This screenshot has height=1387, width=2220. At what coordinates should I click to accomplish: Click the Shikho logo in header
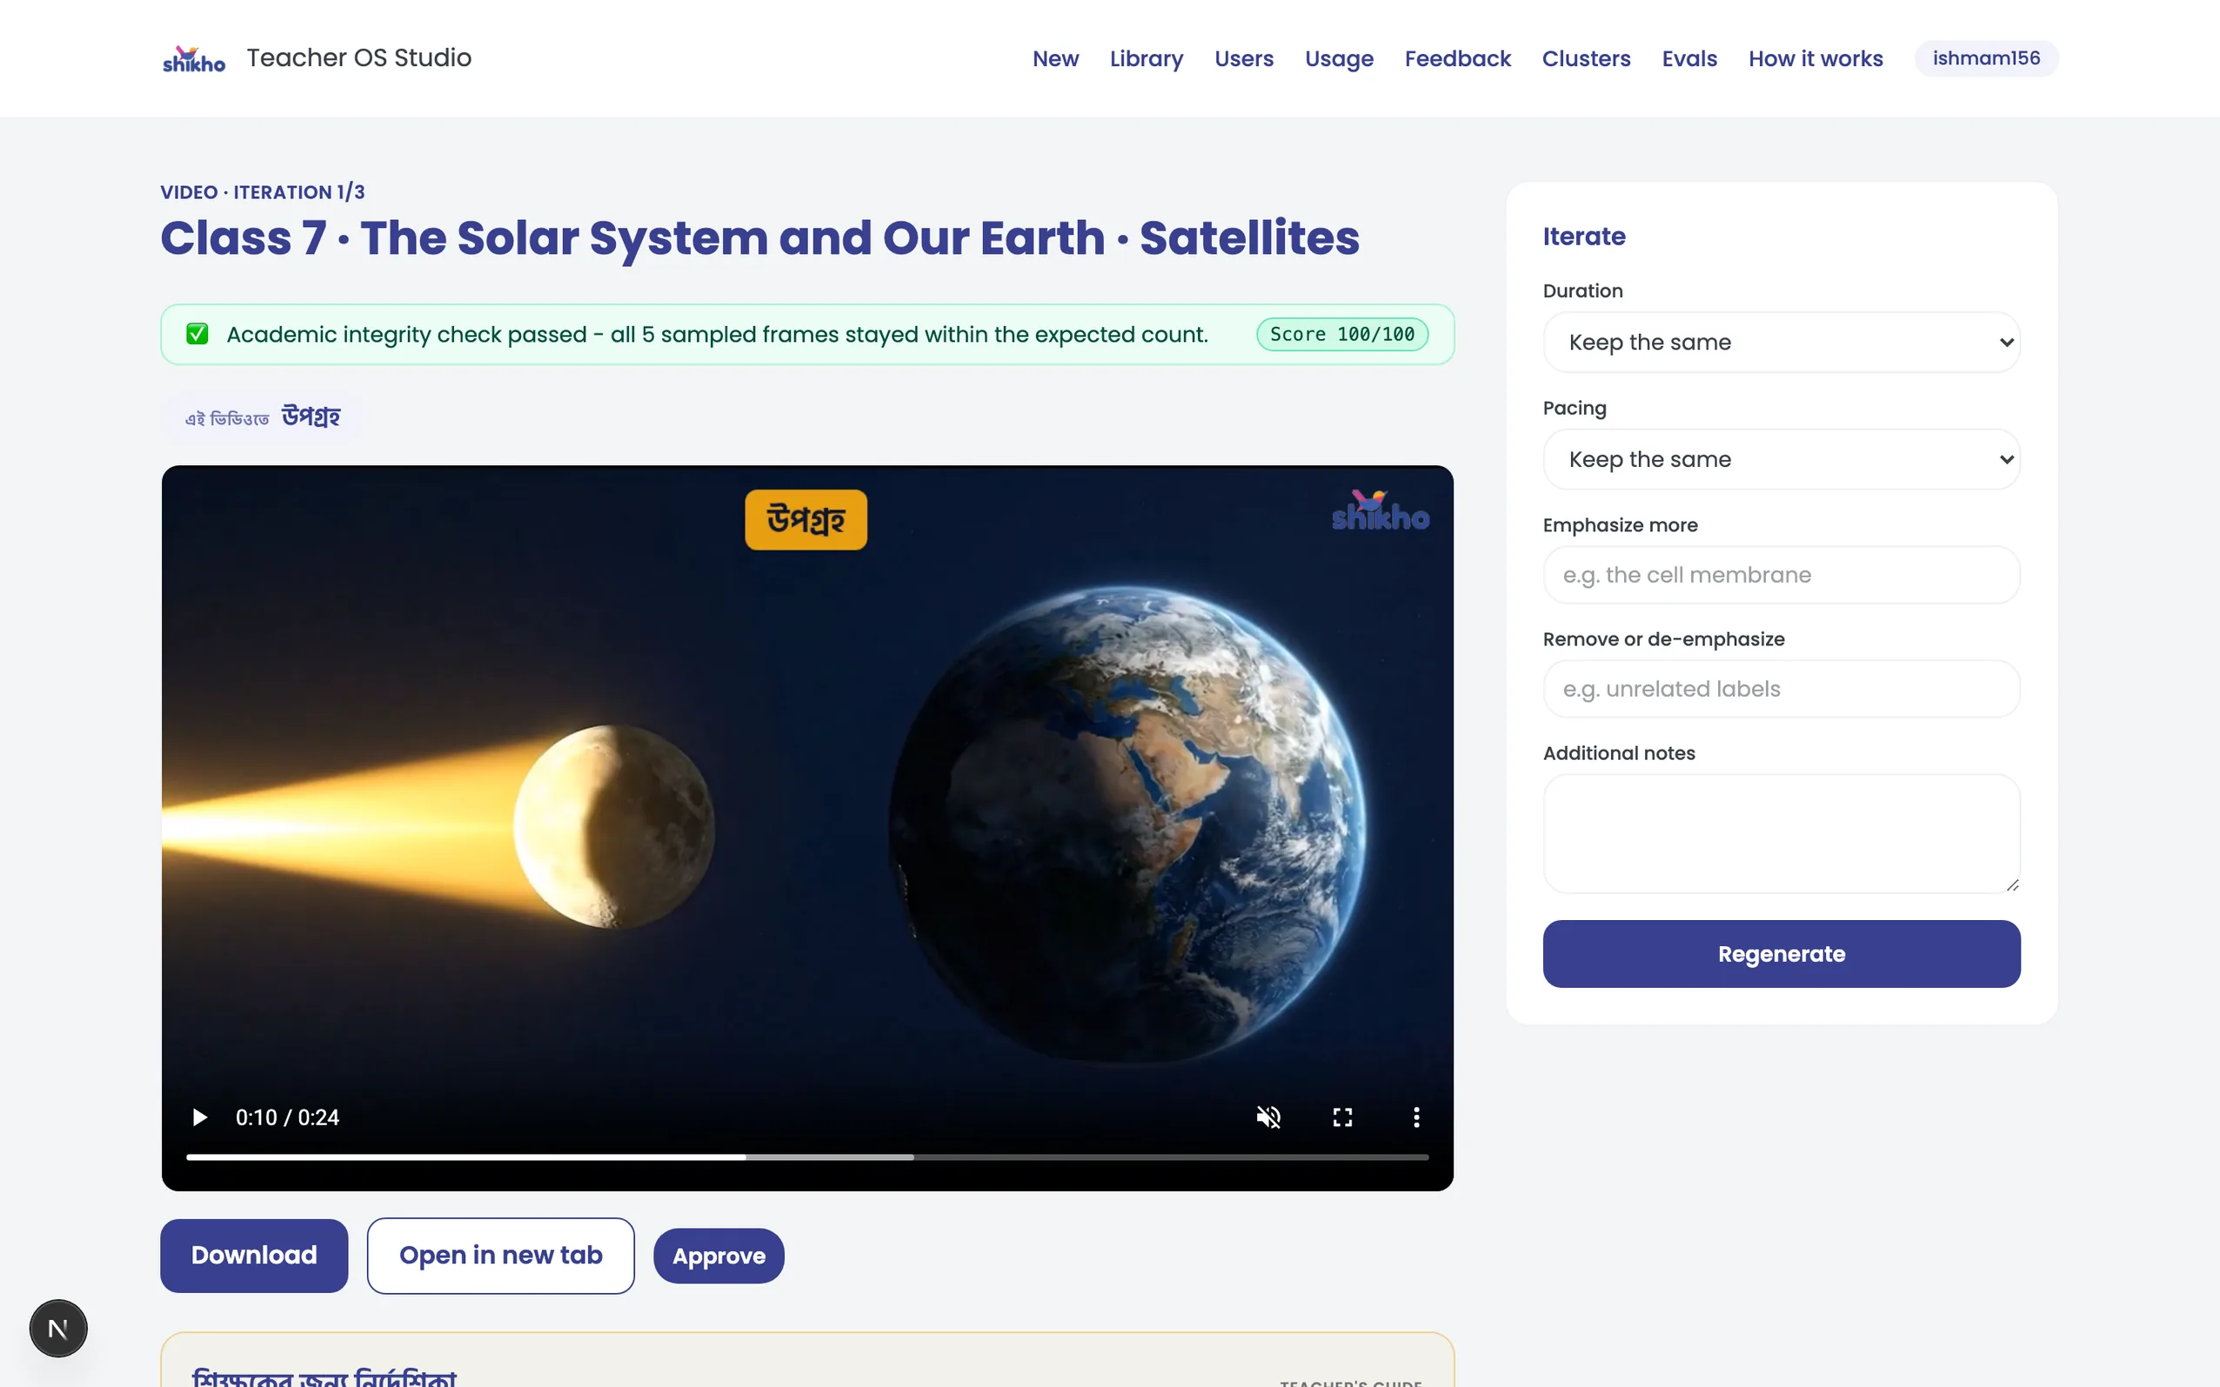[194, 59]
